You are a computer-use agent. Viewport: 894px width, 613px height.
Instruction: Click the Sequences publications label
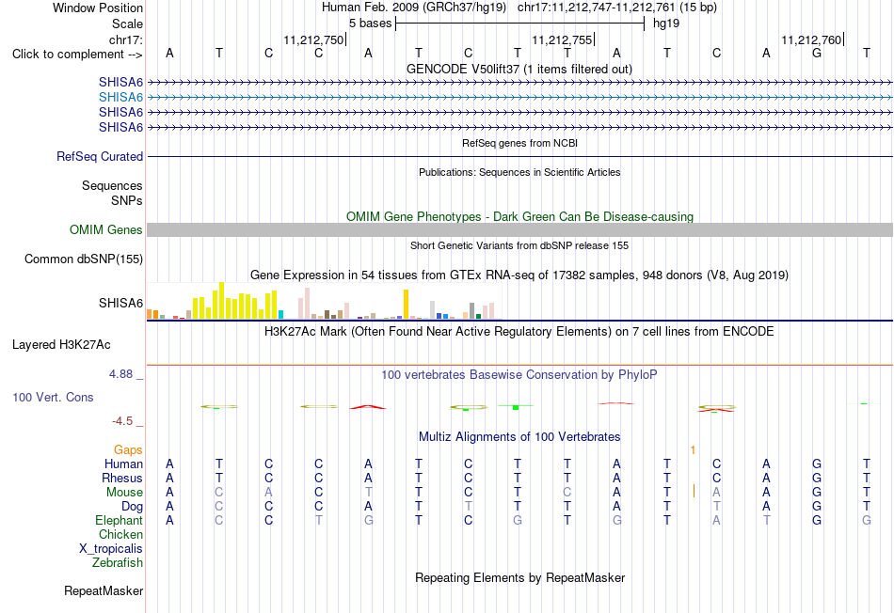point(112,186)
